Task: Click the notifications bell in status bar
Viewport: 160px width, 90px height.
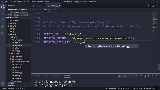Action: coord(157,88)
